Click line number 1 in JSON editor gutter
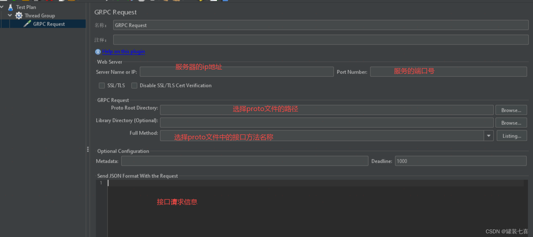This screenshot has height=237, width=533. point(101,183)
